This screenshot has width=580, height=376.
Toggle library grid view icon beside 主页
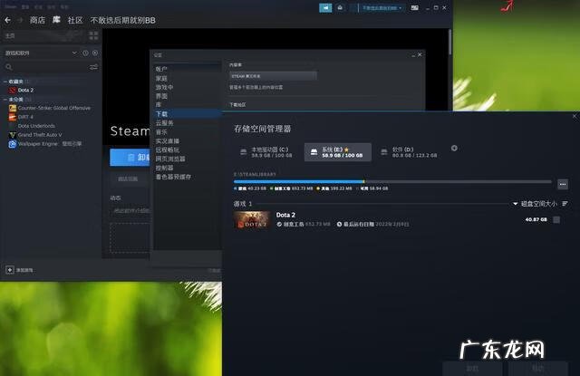tap(93, 35)
